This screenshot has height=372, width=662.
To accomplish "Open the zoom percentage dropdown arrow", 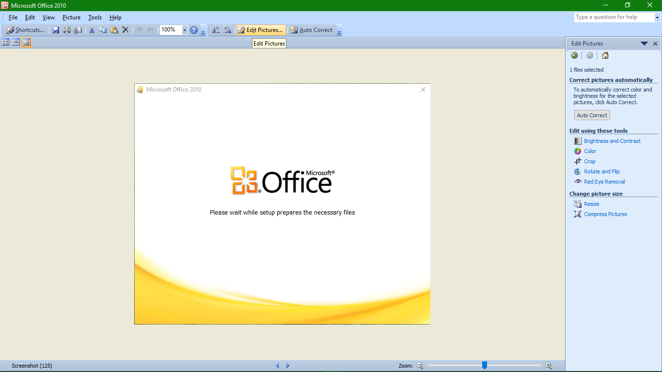I will coord(185,30).
